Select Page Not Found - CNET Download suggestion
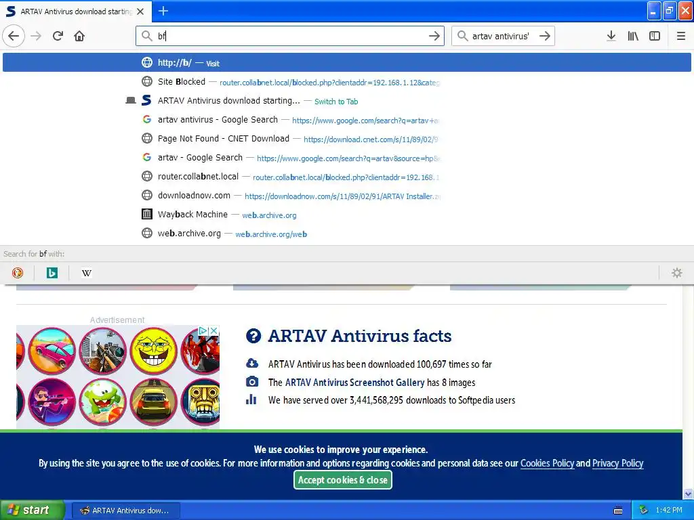Viewport: 694px width, 520px height. (x=346, y=139)
